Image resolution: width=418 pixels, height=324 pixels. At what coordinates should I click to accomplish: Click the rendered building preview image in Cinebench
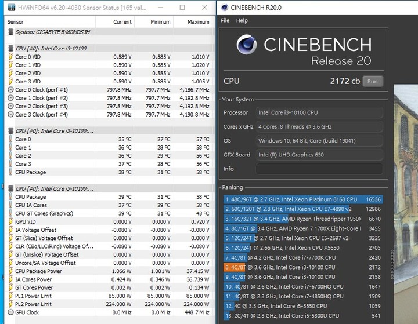(x=406, y=204)
